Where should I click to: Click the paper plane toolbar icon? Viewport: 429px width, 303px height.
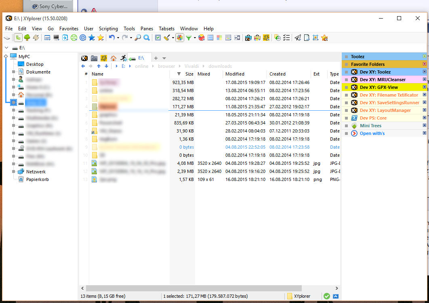tap(298, 38)
